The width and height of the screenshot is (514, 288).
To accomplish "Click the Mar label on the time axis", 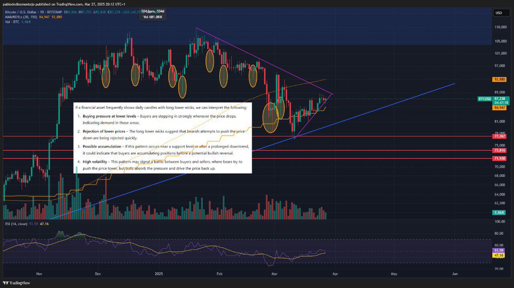I will tap(274, 273).
